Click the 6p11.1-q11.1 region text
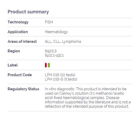The width and height of the screenshot is (137, 120). 54,55
